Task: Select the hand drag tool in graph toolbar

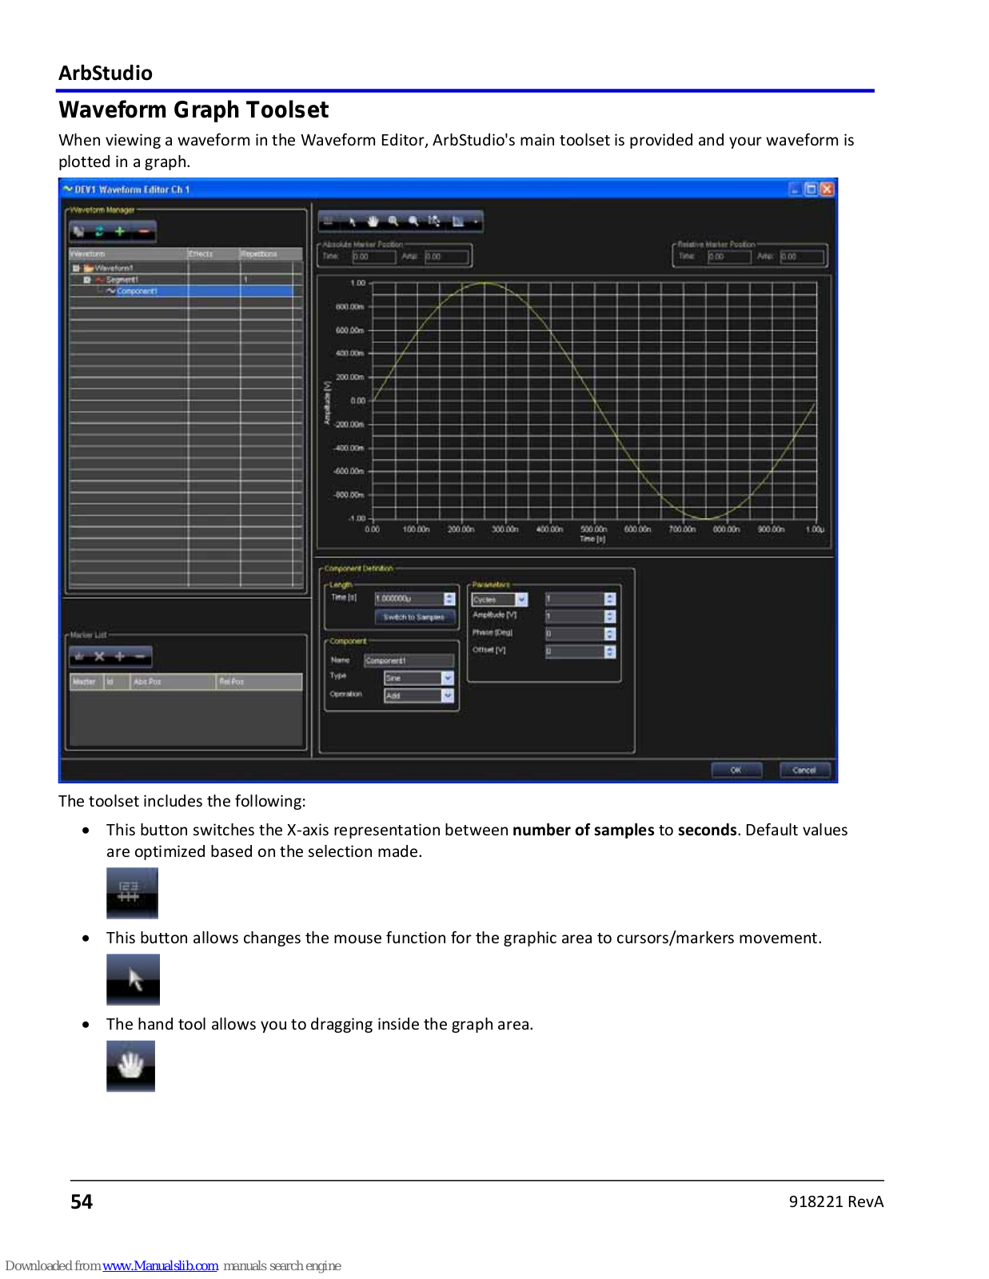Action: pyautogui.click(x=373, y=221)
